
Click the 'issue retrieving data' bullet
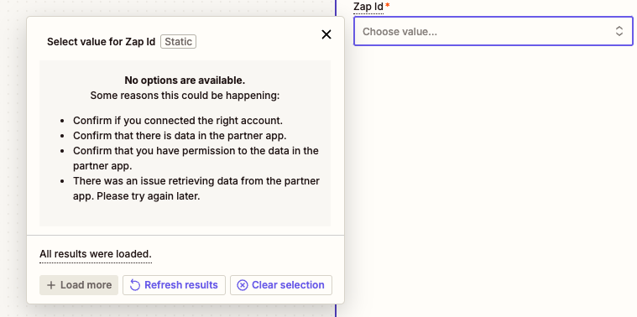(x=196, y=189)
